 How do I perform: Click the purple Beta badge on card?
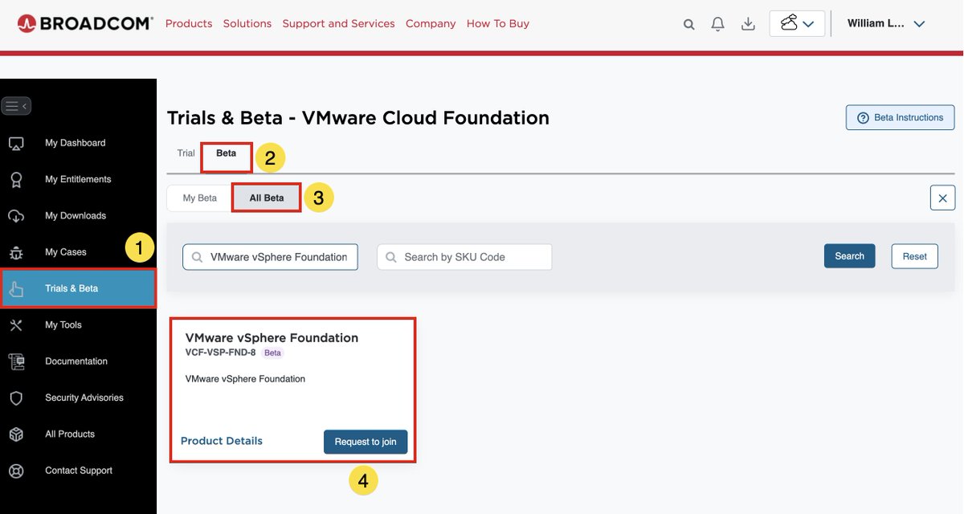point(273,353)
